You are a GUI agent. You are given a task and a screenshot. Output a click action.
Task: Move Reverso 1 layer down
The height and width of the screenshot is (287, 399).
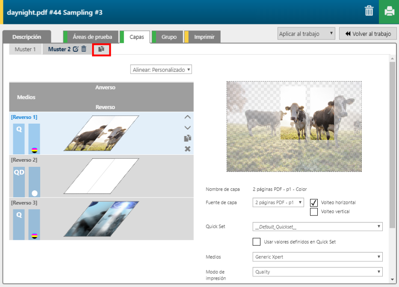tap(187, 127)
